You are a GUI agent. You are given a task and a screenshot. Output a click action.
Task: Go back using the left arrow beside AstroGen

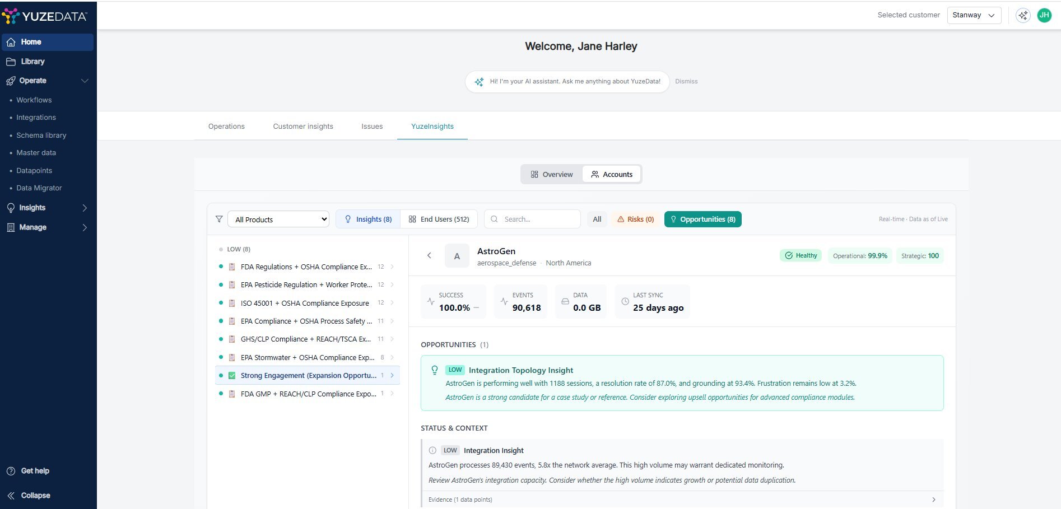click(429, 255)
